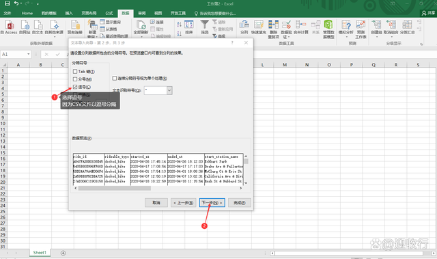
Task: Open the 文本识别符号 qualifier dropdown
Action: 169,90
